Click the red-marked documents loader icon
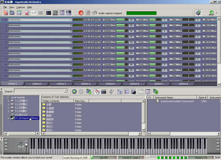Image resolution: width=221 pixels, height=160 pixels. click(x=97, y=91)
